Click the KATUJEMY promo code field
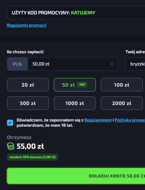Viewport: 145px width, 190px height. click(76, 13)
